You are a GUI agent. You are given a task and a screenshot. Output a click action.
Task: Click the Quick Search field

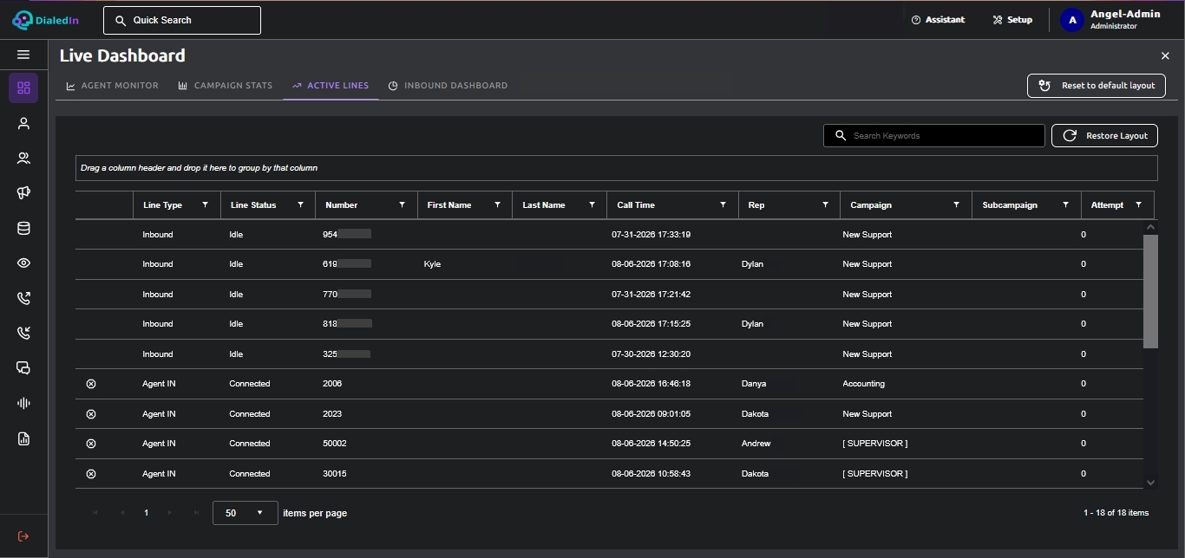tap(182, 20)
